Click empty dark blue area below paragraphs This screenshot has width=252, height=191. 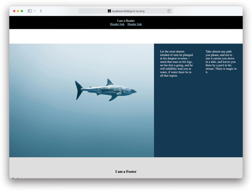[198, 119]
